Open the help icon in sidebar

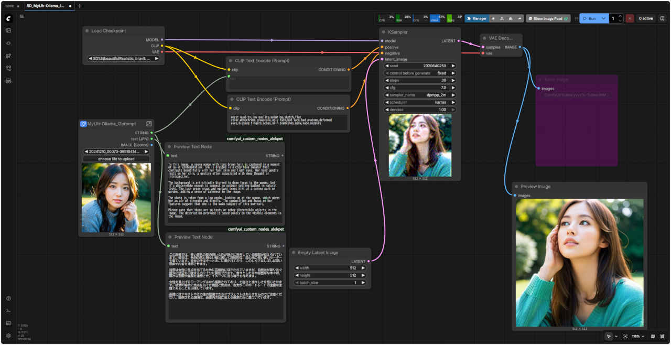point(8,298)
